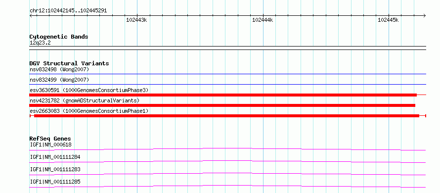Click the blue line under nsv832499
440x193 pixels.
pyautogui.click(x=227, y=84)
